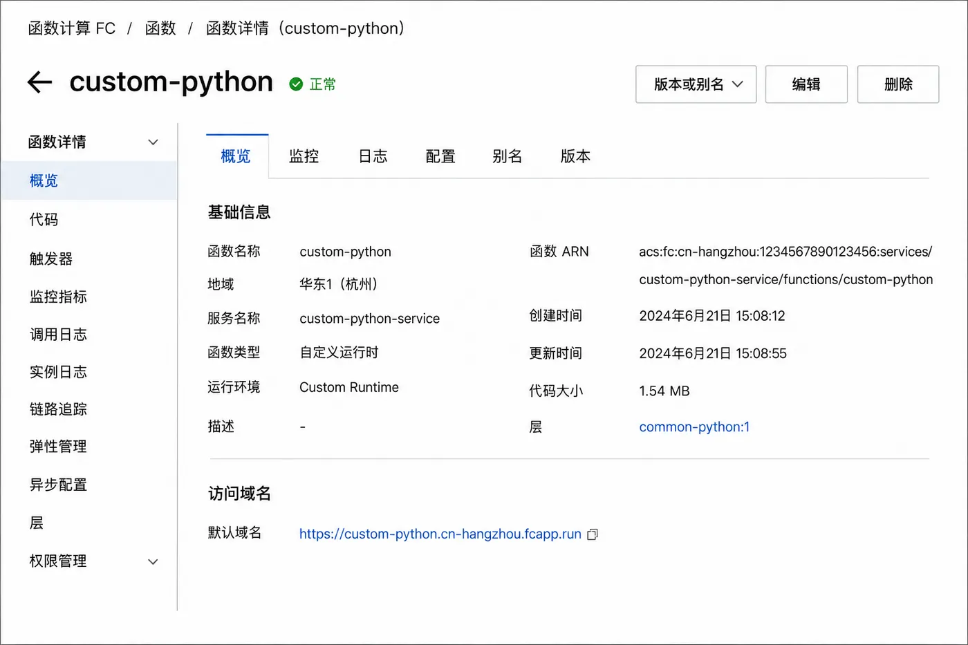Select 代码 in the sidebar

[44, 220]
